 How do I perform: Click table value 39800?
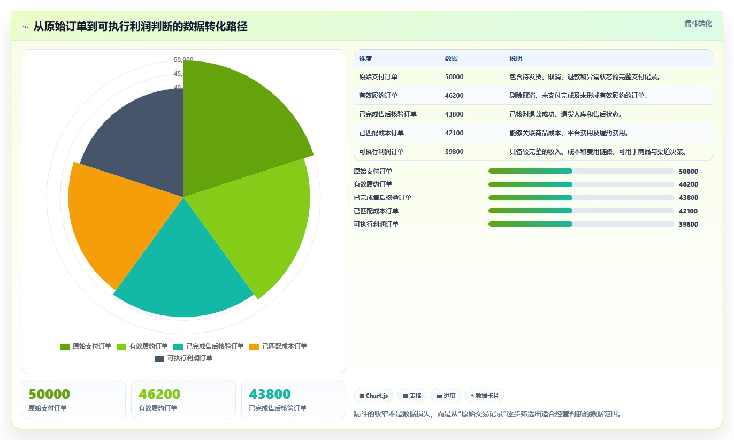click(454, 152)
